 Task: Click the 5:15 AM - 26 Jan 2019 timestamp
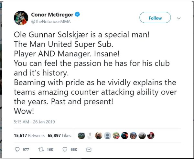point(34,122)
